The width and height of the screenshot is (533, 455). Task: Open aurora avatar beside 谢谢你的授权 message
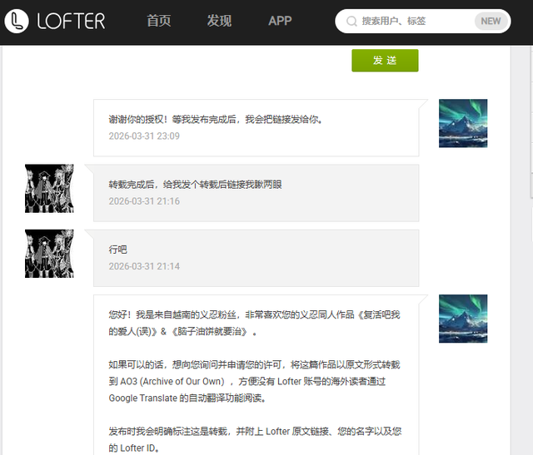pyautogui.click(x=463, y=123)
